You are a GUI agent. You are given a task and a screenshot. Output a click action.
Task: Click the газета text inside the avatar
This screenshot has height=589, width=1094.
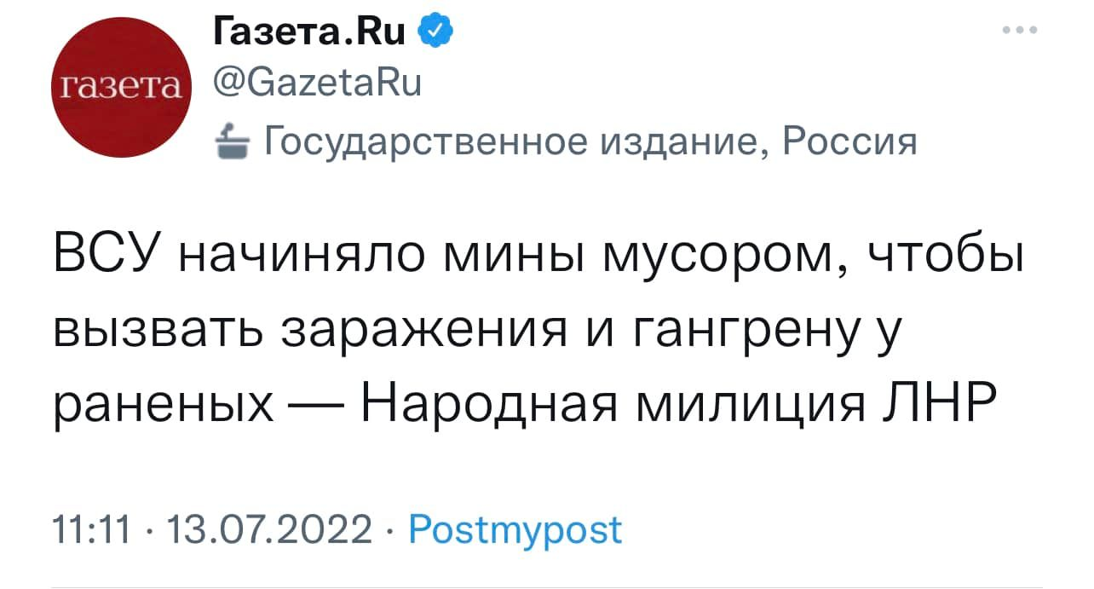click(118, 87)
